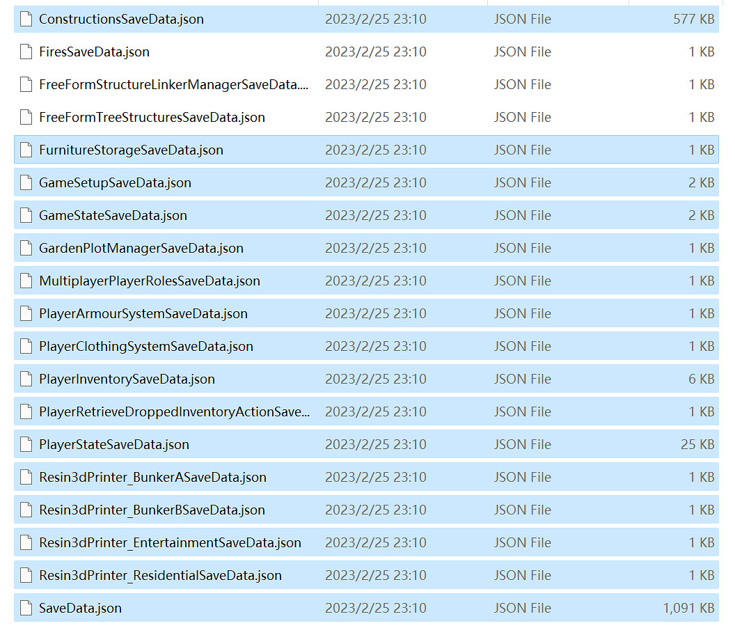Select the PlayerClothingSystemSaveData.json file name
The height and width of the screenshot is (628, 735).
[x=145, y=347]
